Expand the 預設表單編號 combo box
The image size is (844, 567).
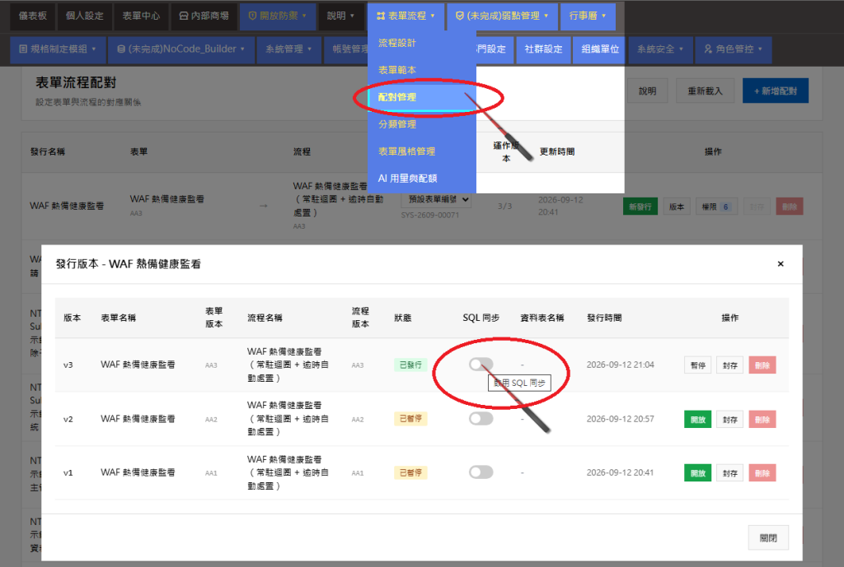[x=436, y=199]
